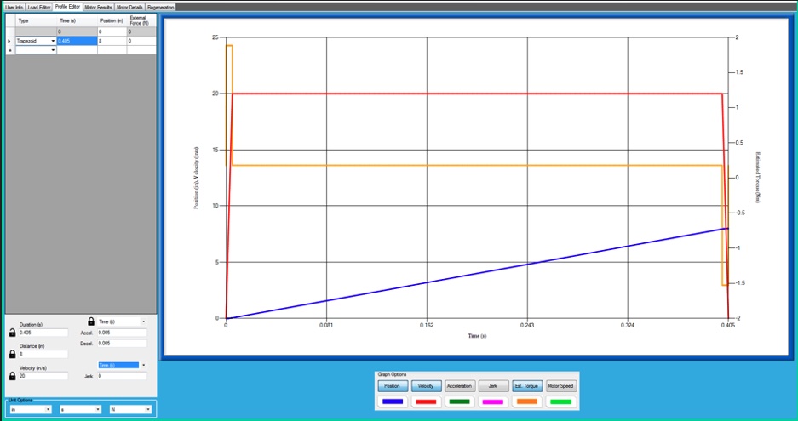
Task: Click the Duration (s) input field
Action: [x=43, y=333]
